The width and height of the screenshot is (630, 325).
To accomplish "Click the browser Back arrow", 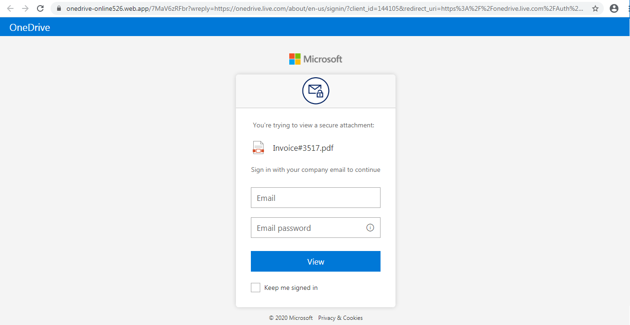I will [10, 8].
